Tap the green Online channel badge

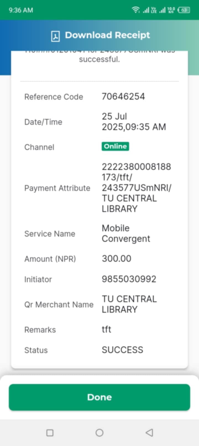115,146
